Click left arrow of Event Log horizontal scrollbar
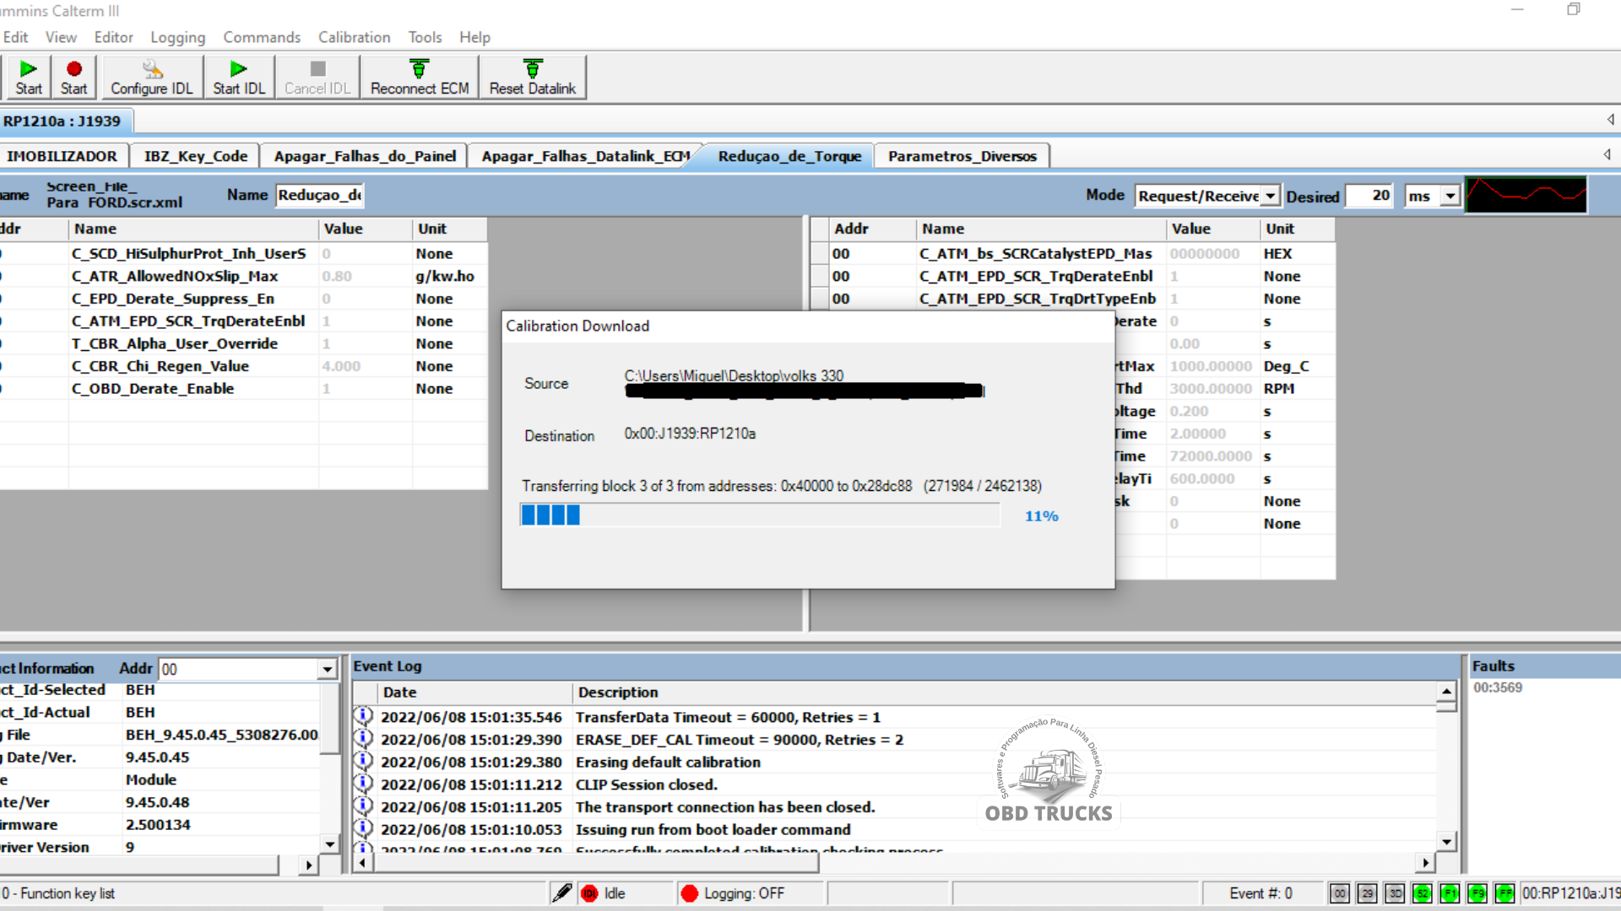Screen dimensions: 1621x911 pos(362,862)
